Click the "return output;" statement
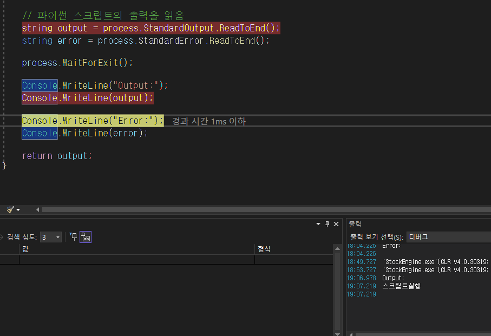 57,155
